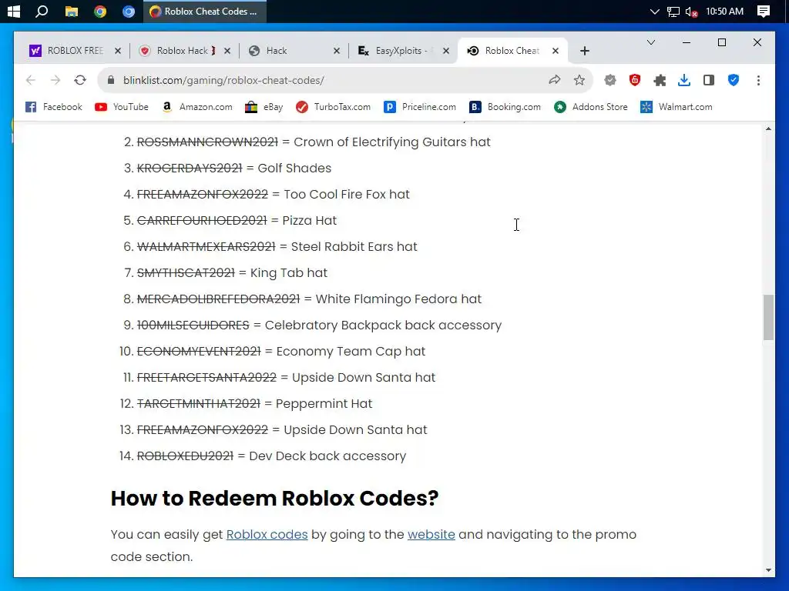Click the ECONOMYEVENT2021 code text
This screenshot has height=591, width=789.
[199, 351]
